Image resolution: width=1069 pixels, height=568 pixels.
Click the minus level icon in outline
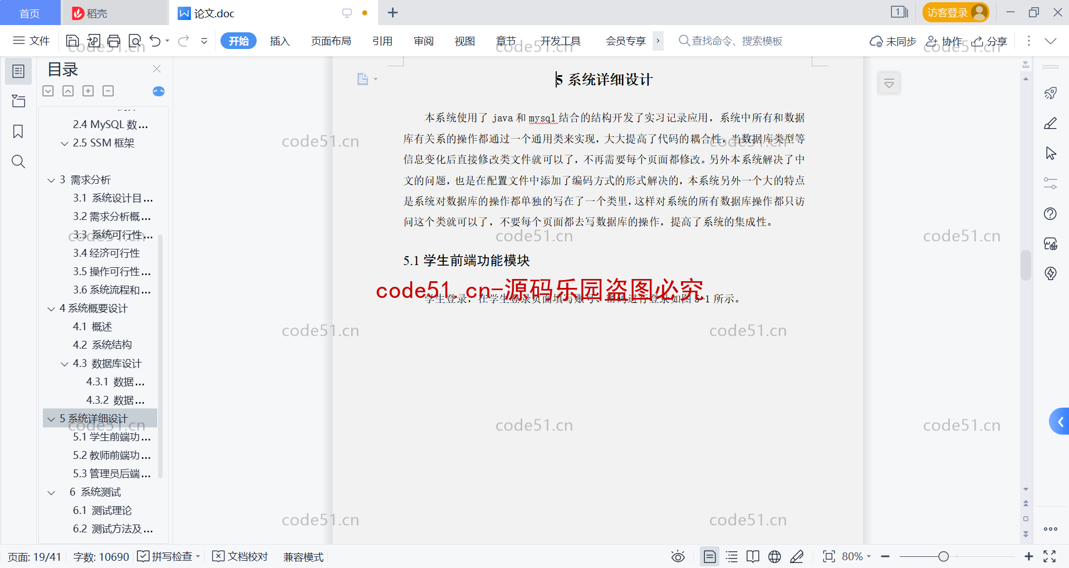click(109, 91)
